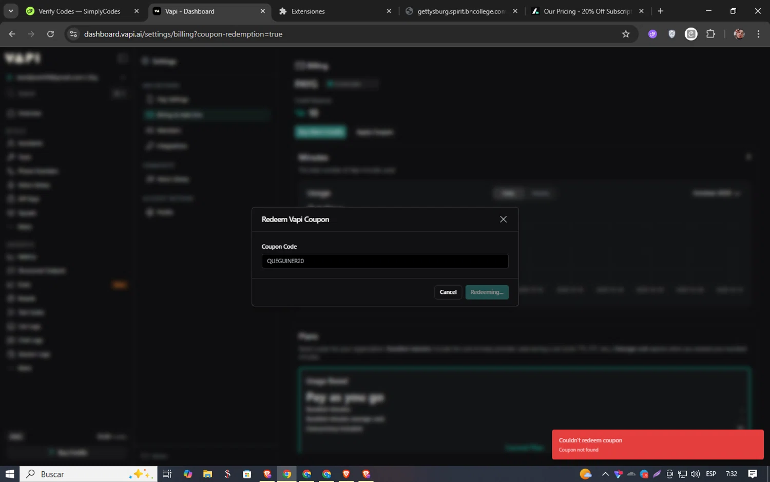
Task: Click the Redeeming... button
Action: pyautogui.click(x=487, y=292)
